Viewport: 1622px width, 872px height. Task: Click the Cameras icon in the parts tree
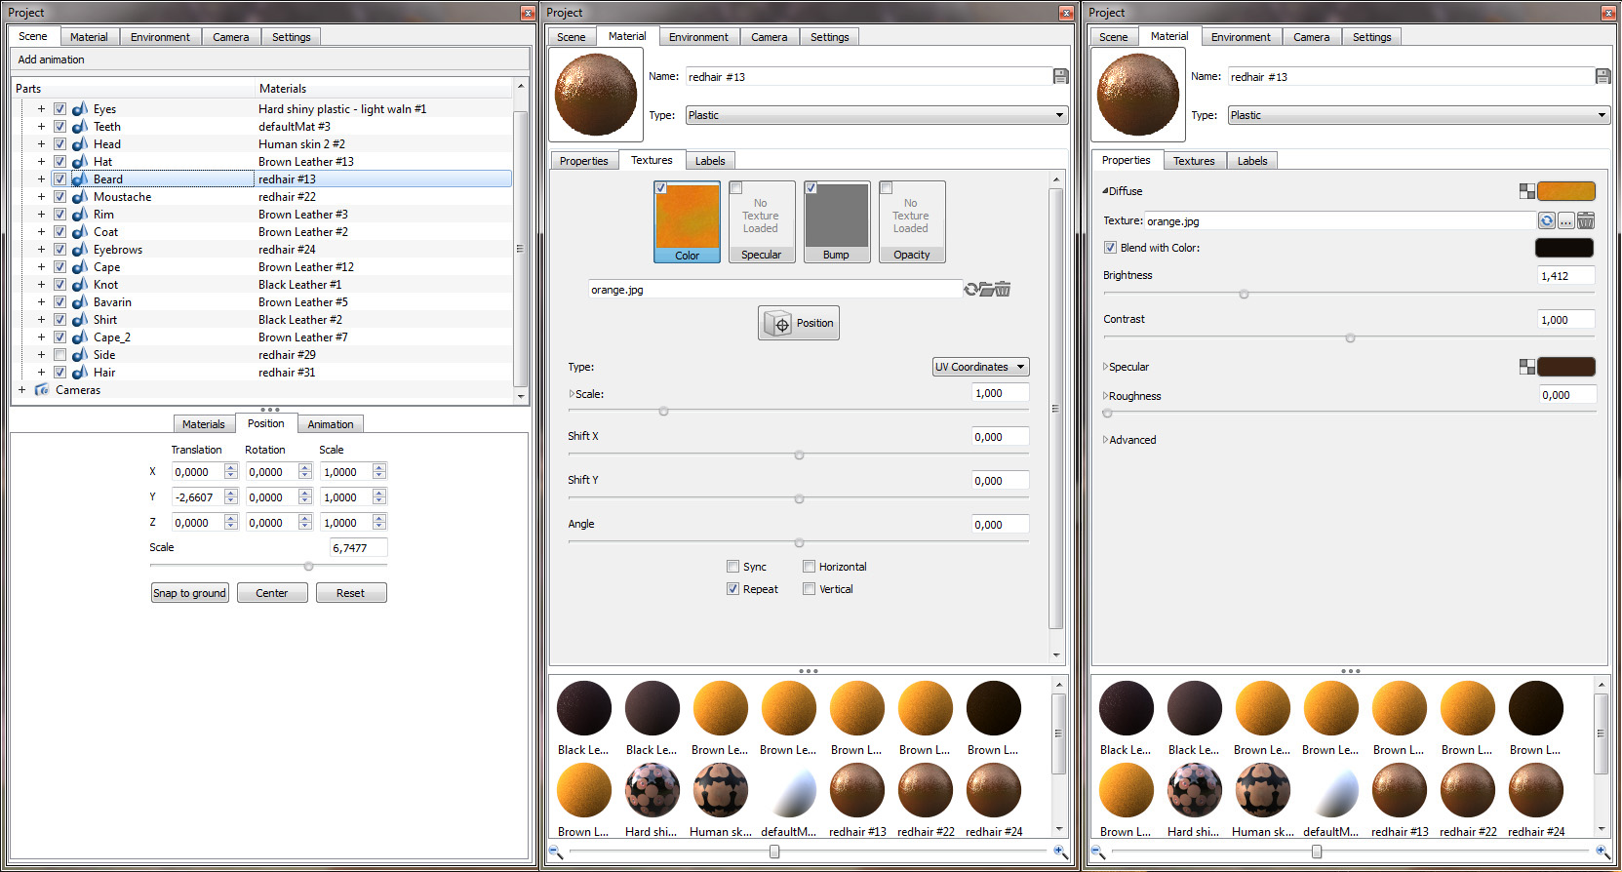coord(42,390)
